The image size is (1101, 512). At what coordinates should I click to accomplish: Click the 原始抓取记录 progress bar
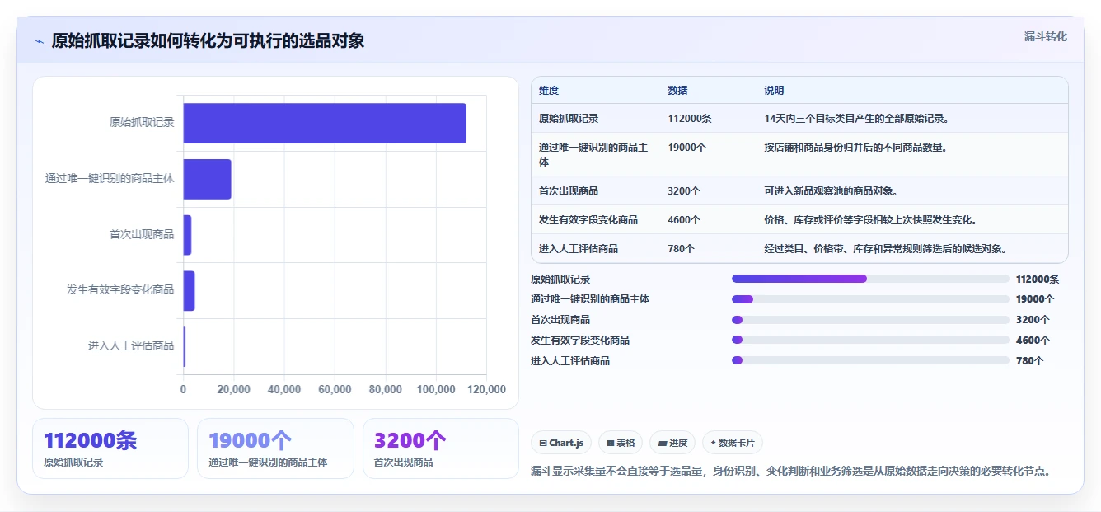870,279
